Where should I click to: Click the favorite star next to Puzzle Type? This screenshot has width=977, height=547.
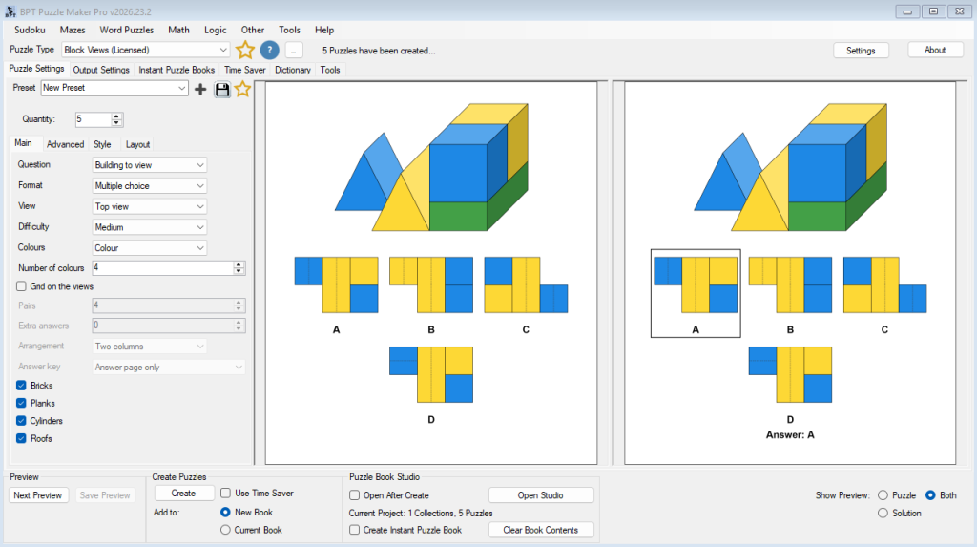point(245,50)
